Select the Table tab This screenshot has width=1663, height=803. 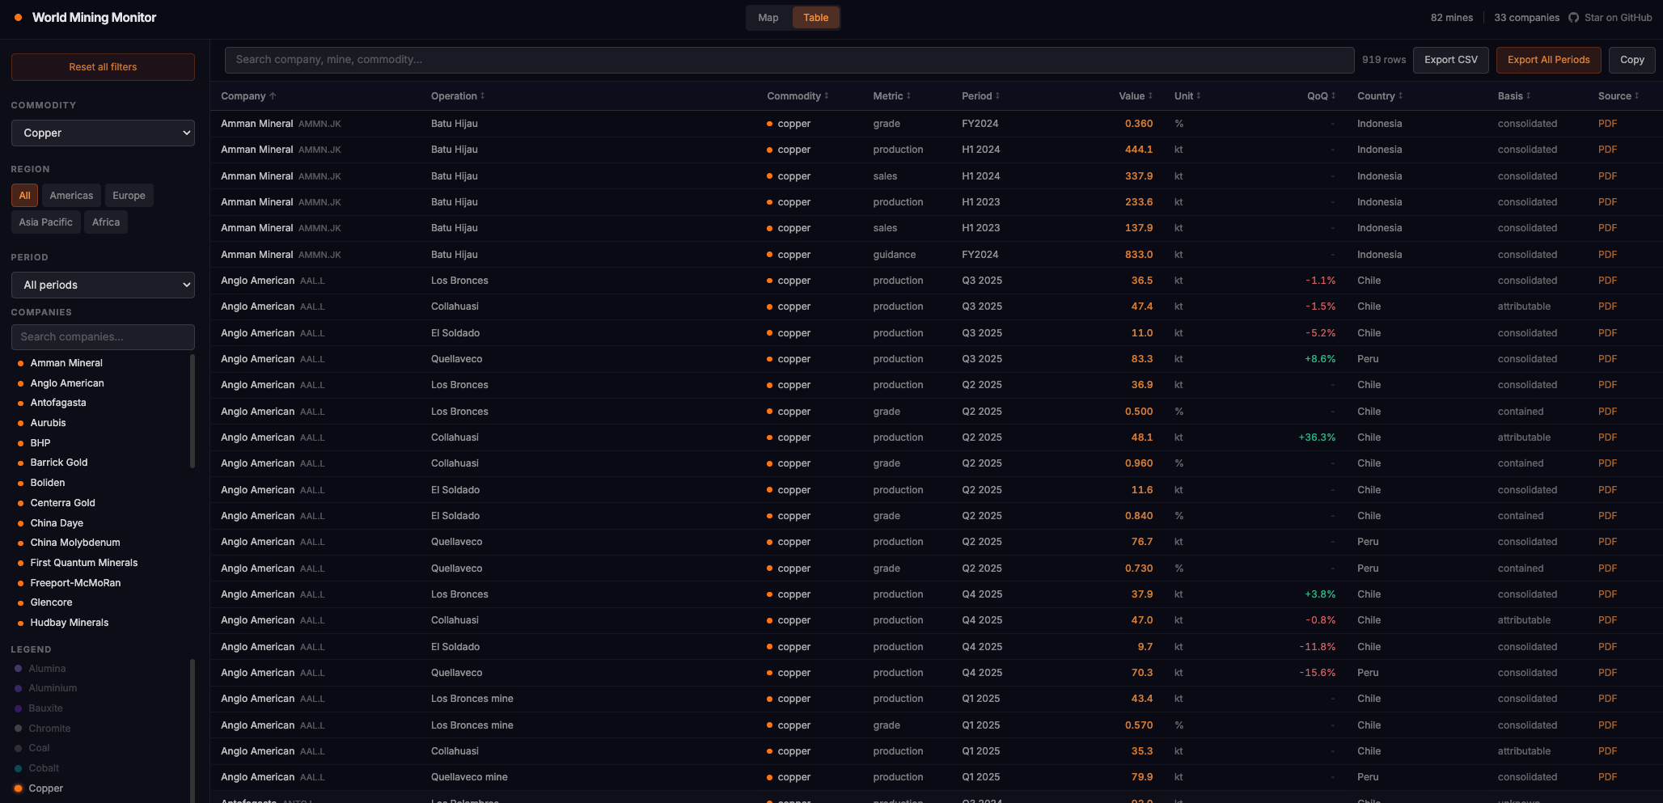pos(815,17)
